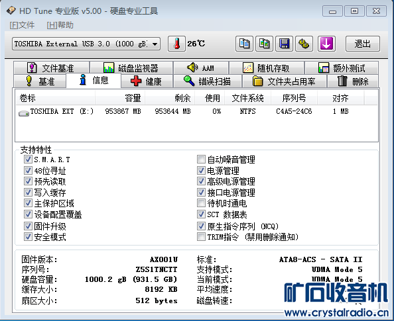Toggle the 固件升级 checkbox

coord(28,226)
